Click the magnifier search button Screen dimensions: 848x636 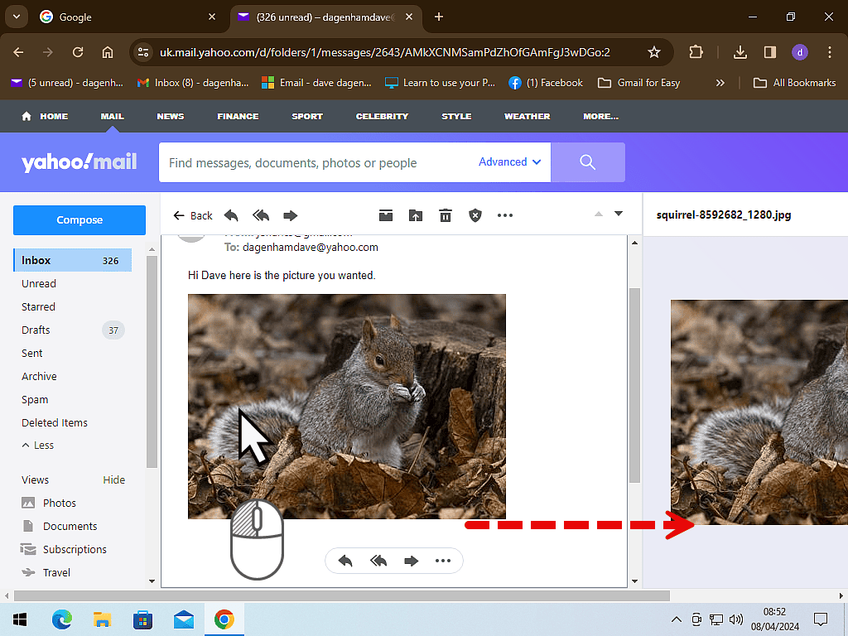pyautogui.click(x=588, y=162)
